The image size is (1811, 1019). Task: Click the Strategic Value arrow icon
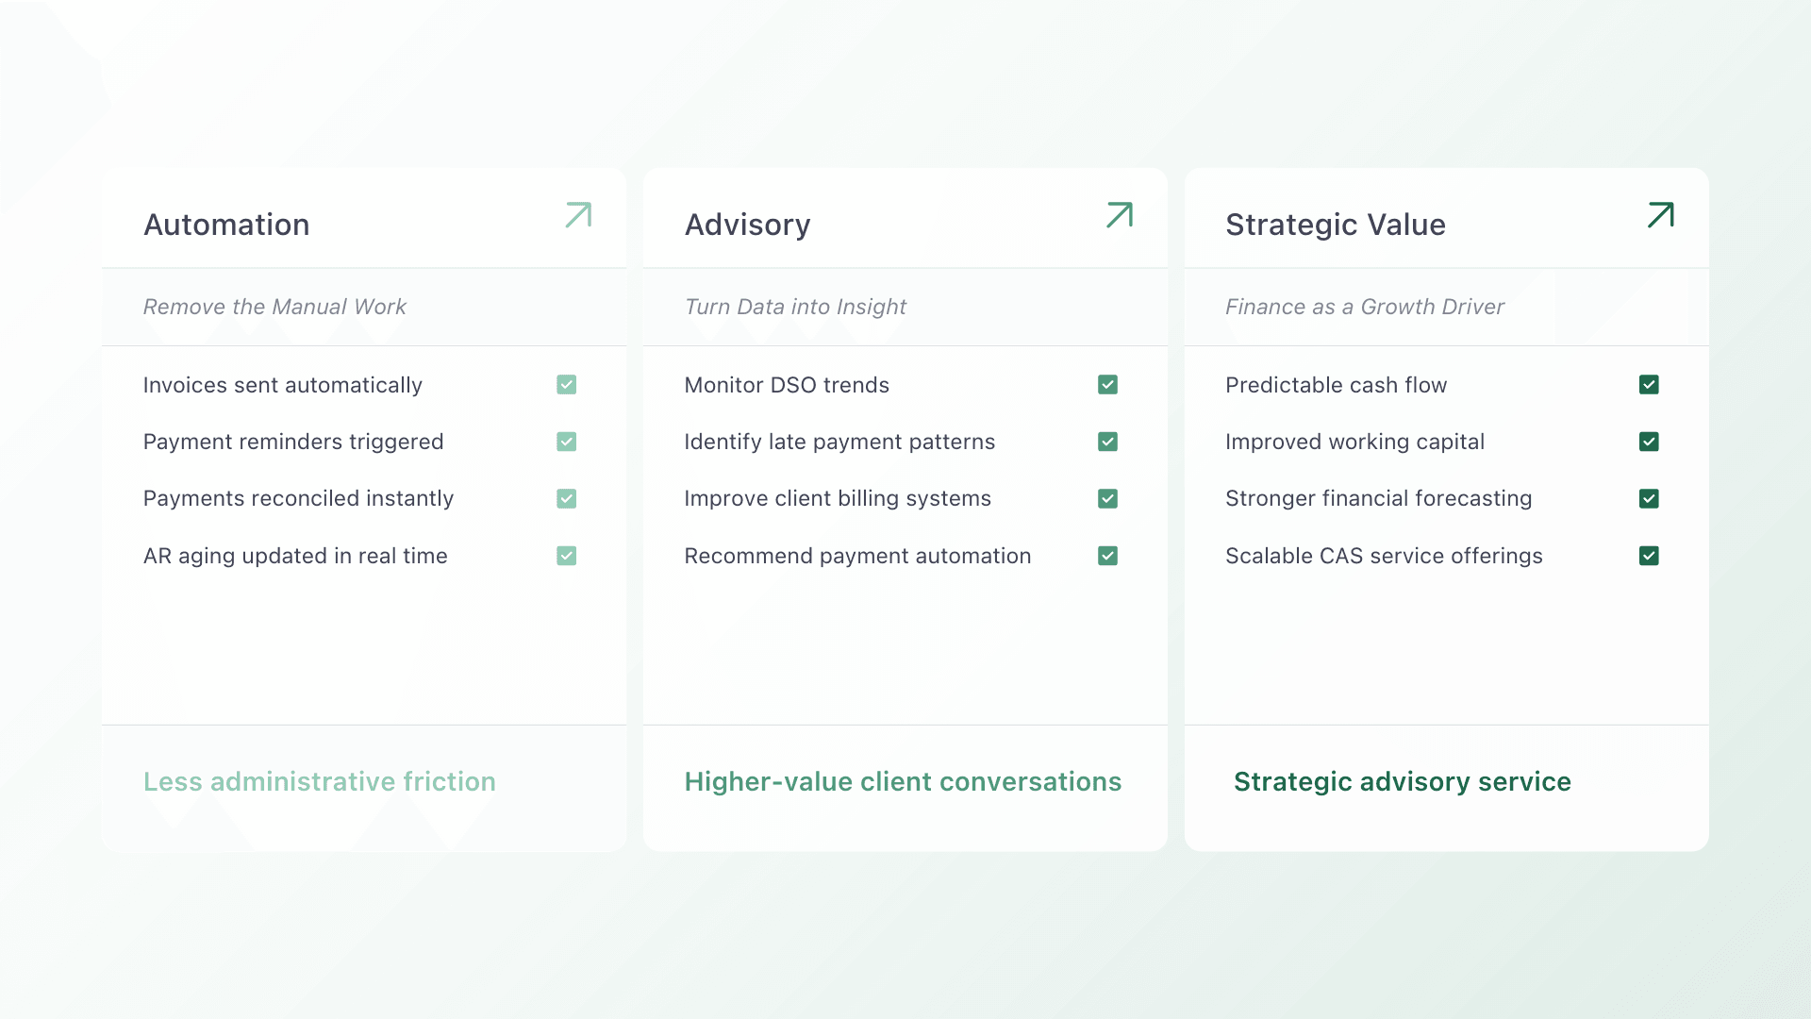[1660, 215]
